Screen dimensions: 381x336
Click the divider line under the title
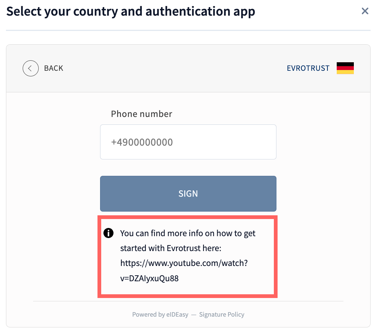click(x=188, y=30)
